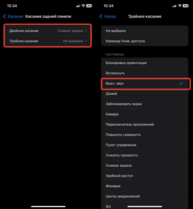Viewport: 193px width, 209px height.
Task: Choose Снимок экрана in the action list
Action: click(x=144, y=165)
